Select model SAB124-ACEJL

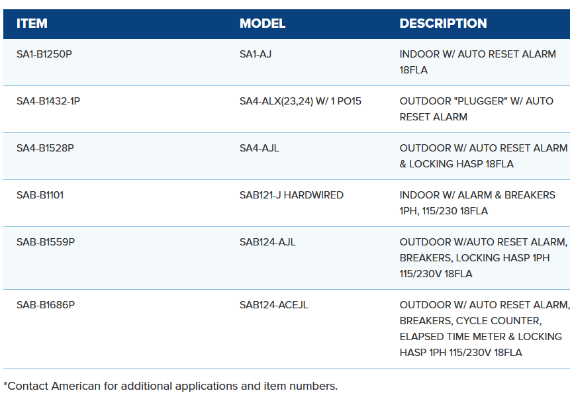pyautogui.click(x=274, y=305)
